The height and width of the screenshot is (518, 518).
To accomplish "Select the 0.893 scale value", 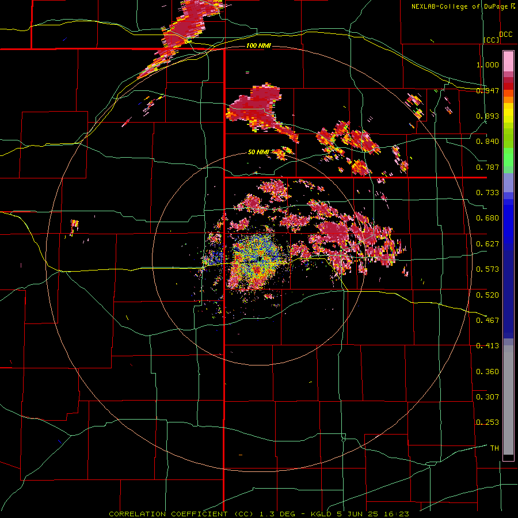I will pyautogui.click(x=487, y=116).
